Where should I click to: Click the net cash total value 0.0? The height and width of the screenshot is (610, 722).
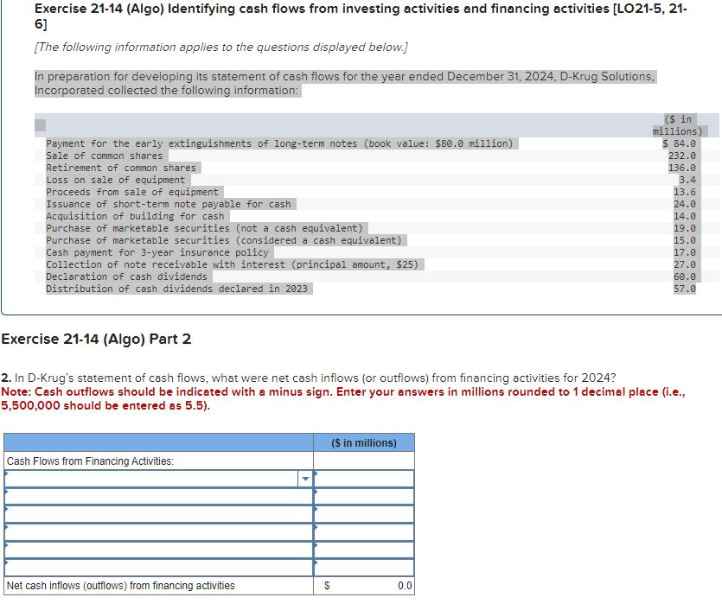pyautogui.click(x=405, y=586)
